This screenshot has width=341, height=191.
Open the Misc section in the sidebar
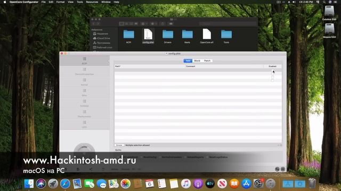(x=84, y=92)
